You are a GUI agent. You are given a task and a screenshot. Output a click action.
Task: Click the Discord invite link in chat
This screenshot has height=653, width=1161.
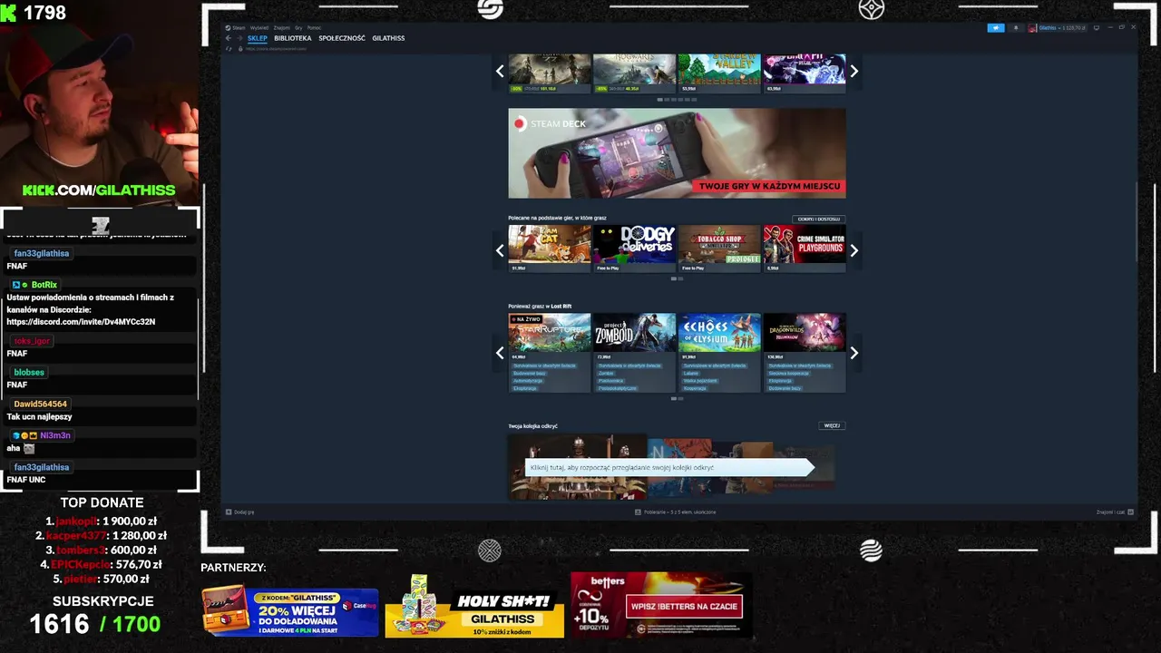[x=81, y=321]
